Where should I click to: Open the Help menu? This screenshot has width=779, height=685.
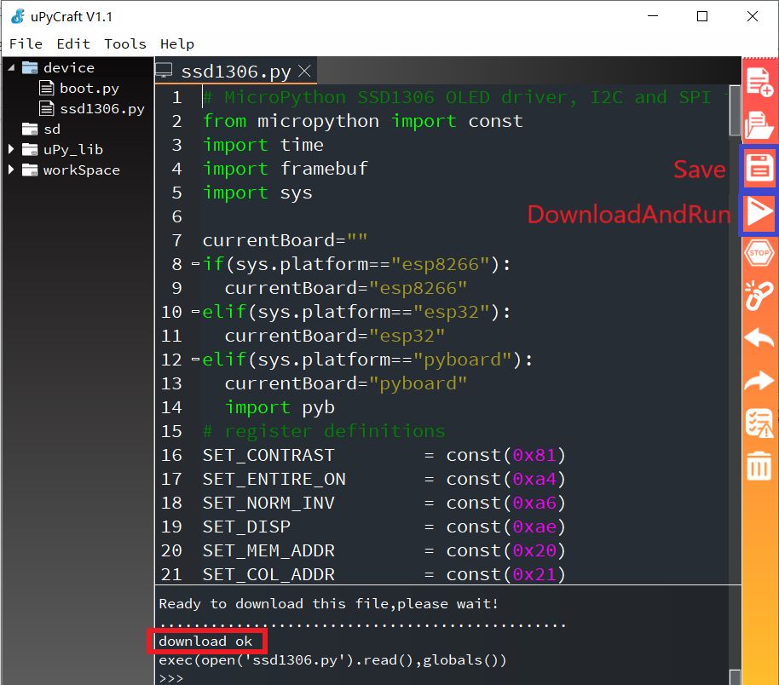[x=177, y=43]
